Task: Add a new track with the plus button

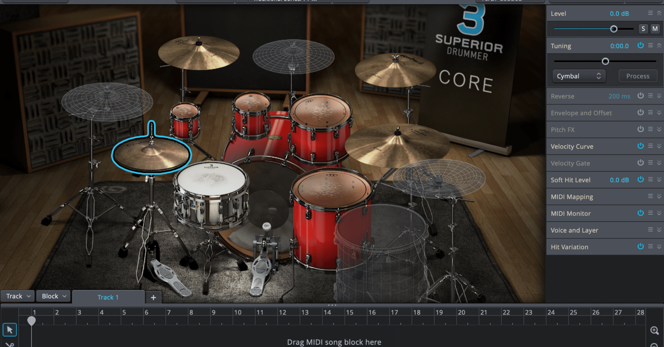Action: point(153,297)
